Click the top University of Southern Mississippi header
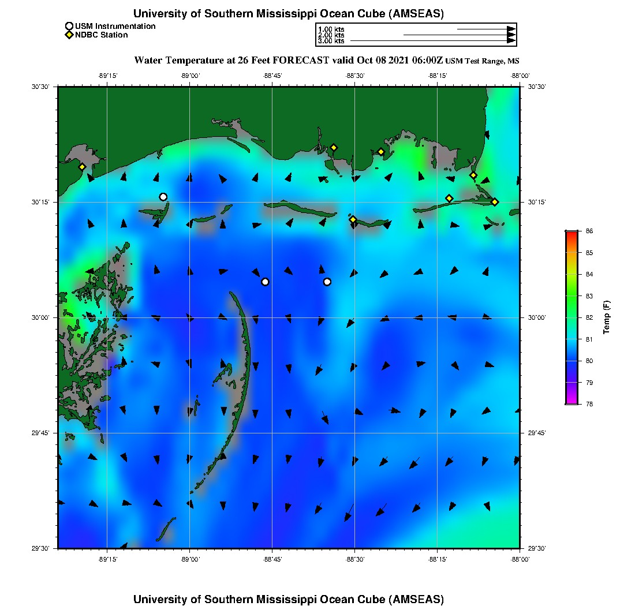 289,13
